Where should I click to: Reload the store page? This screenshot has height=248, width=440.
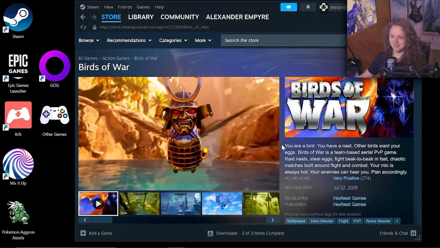click(x=83, y=27)
